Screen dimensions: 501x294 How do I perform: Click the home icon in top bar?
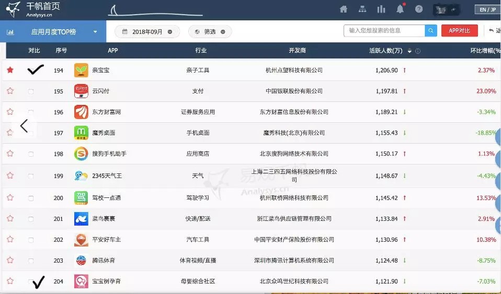(344, 9)
